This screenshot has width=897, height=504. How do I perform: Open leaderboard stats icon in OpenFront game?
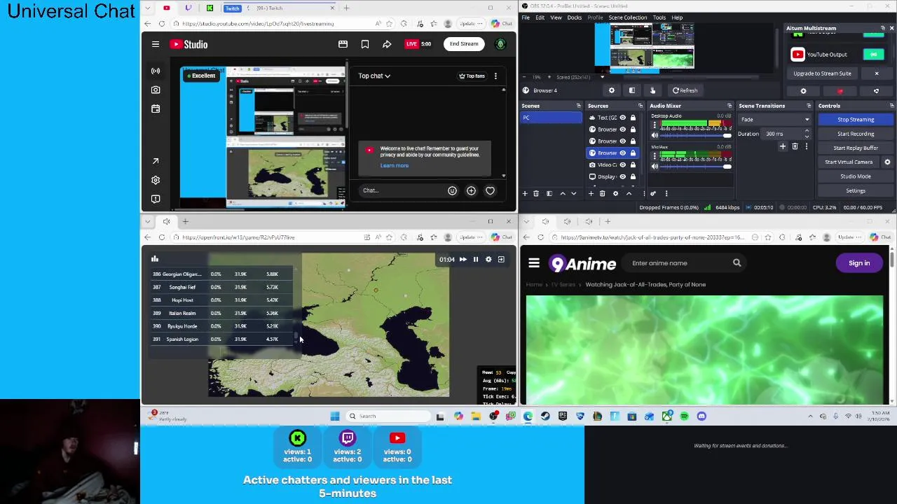(x=155, y=259)
